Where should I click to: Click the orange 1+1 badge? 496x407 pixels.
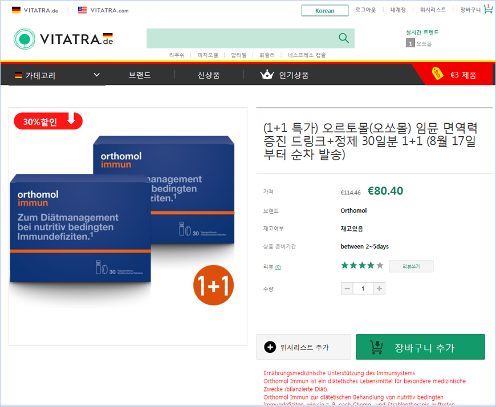(x=214, y=285)
